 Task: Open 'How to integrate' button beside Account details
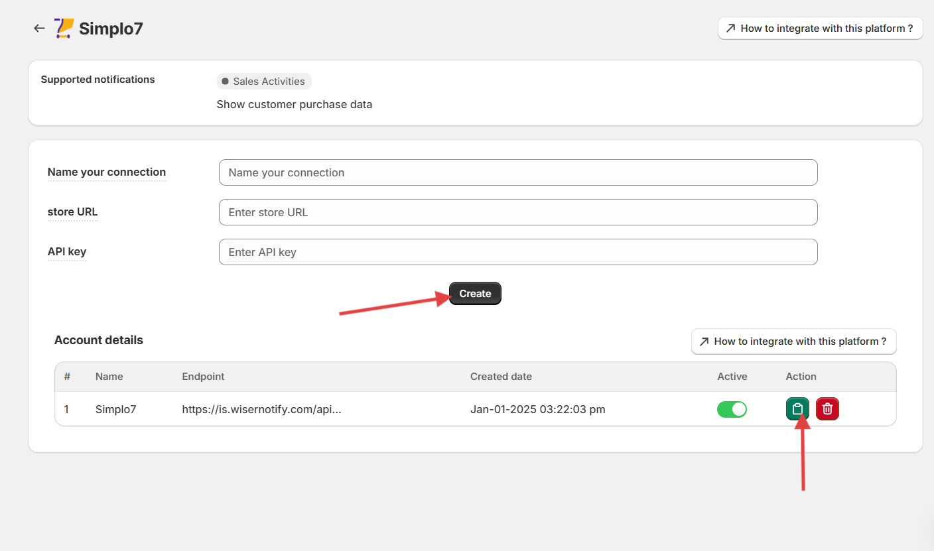coord(793,341)
